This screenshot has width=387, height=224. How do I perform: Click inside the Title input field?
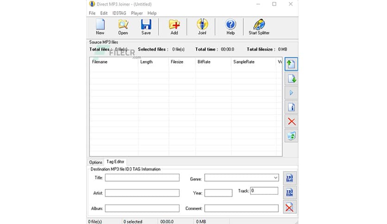(x=142, y=178)
